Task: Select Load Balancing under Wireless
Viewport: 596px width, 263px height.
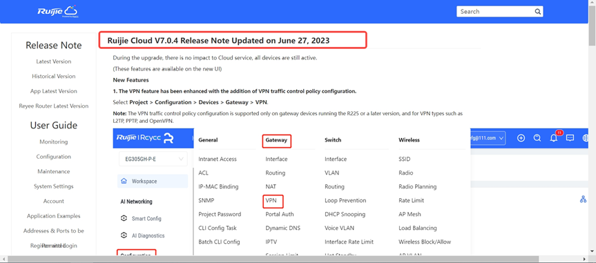Action: pos(417,228)
